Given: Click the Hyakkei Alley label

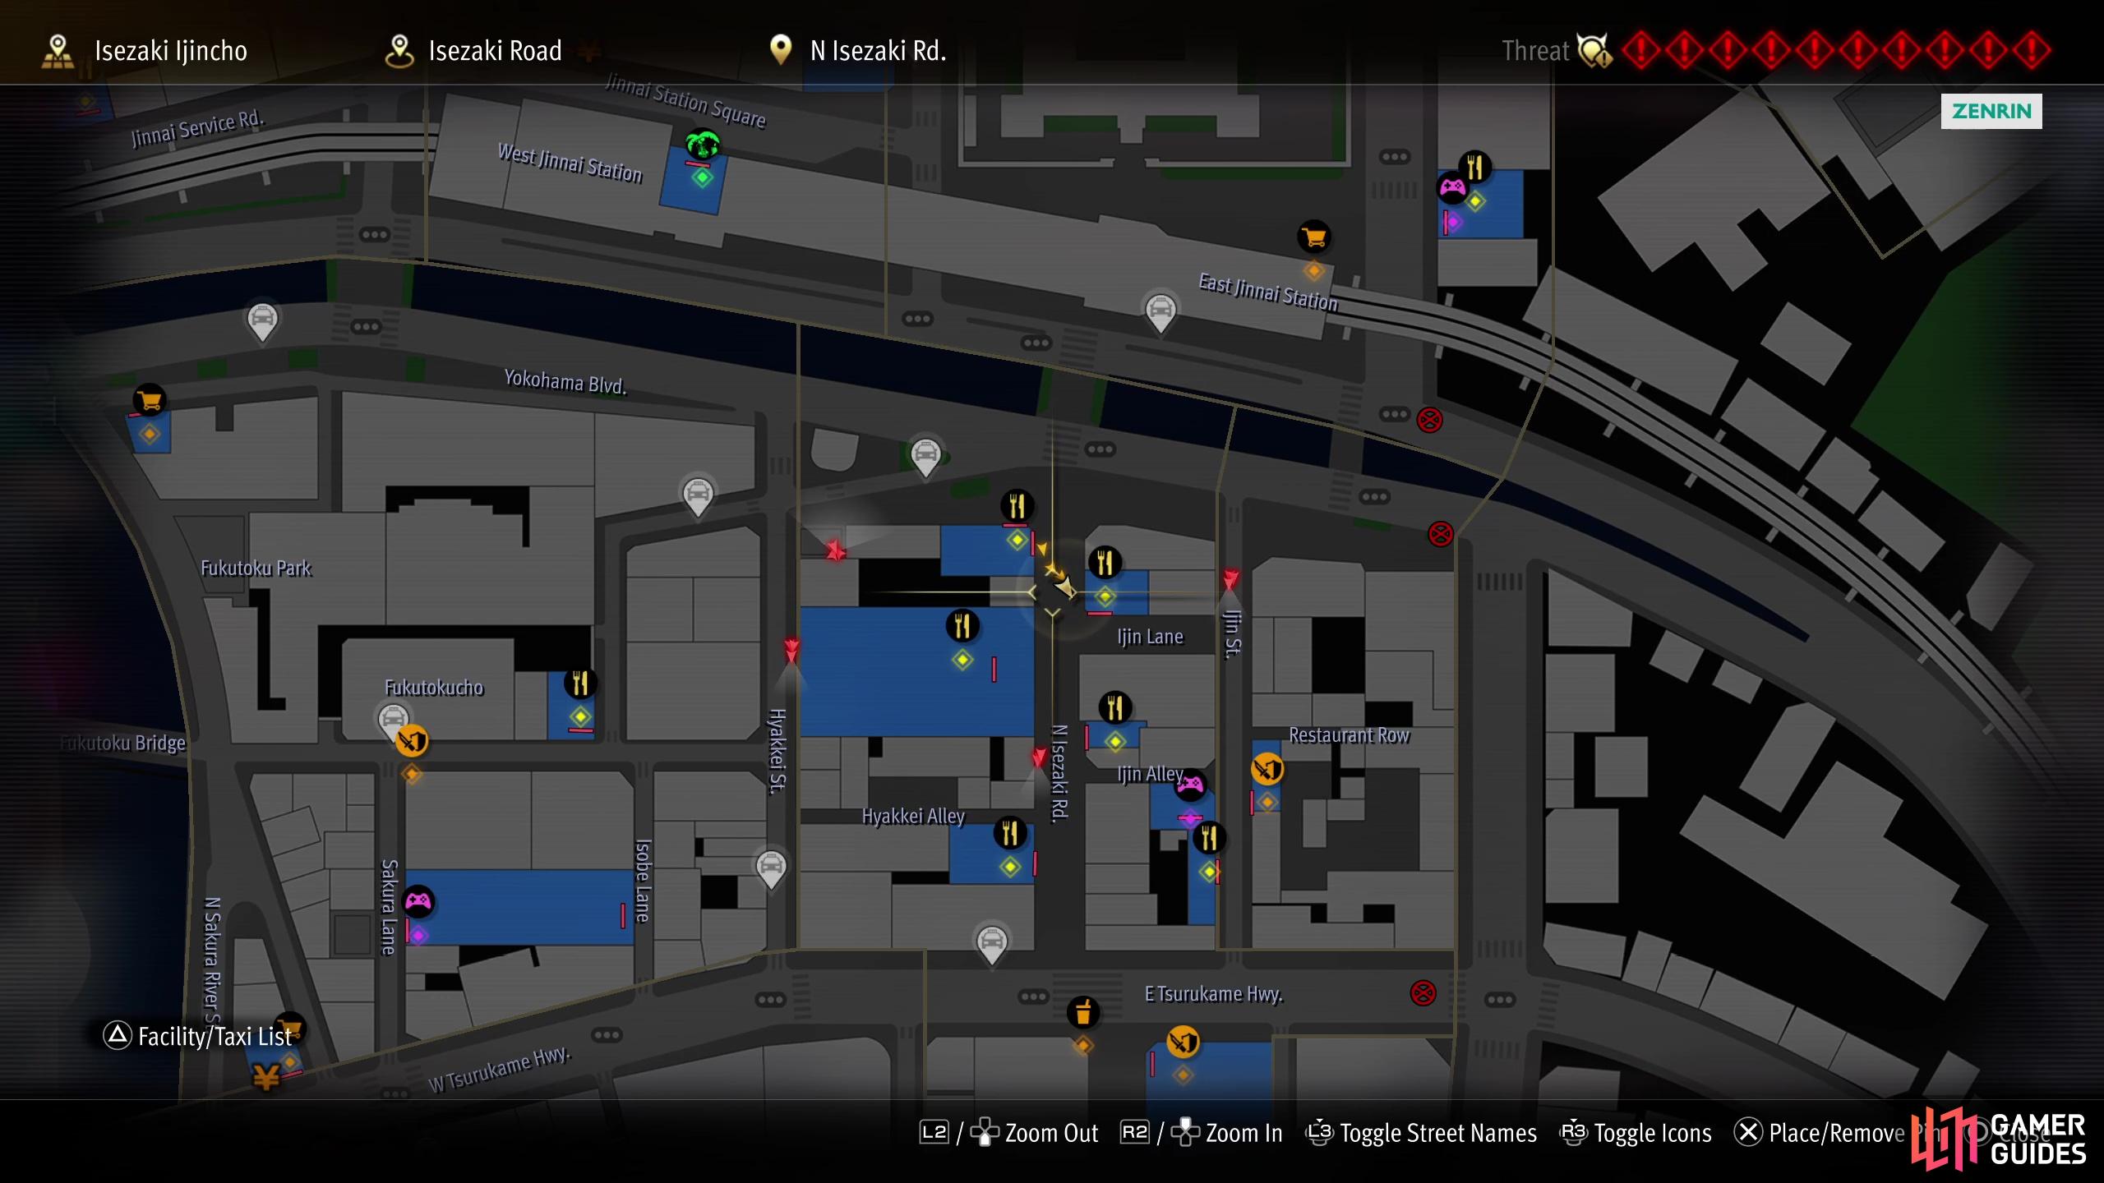Looking at the screenshot, I should (913, 816).
